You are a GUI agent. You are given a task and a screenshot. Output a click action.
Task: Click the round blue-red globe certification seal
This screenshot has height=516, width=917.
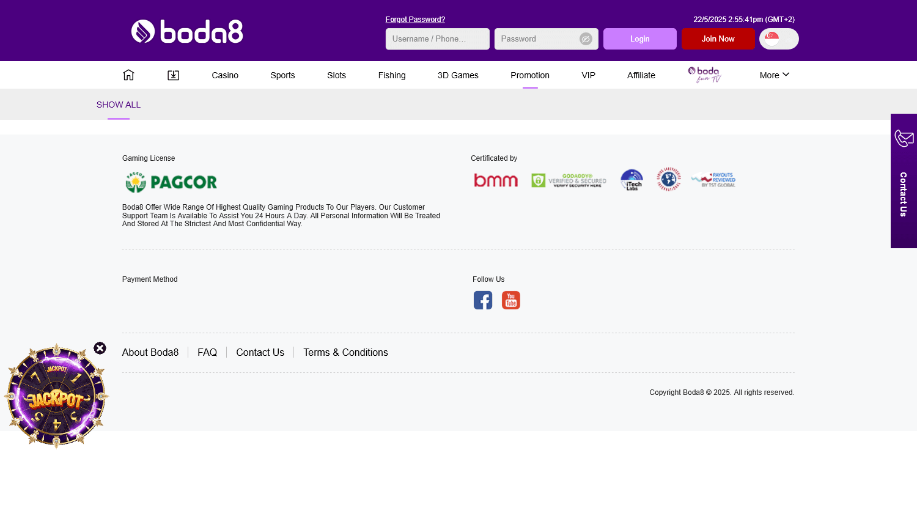coord(669,179)
